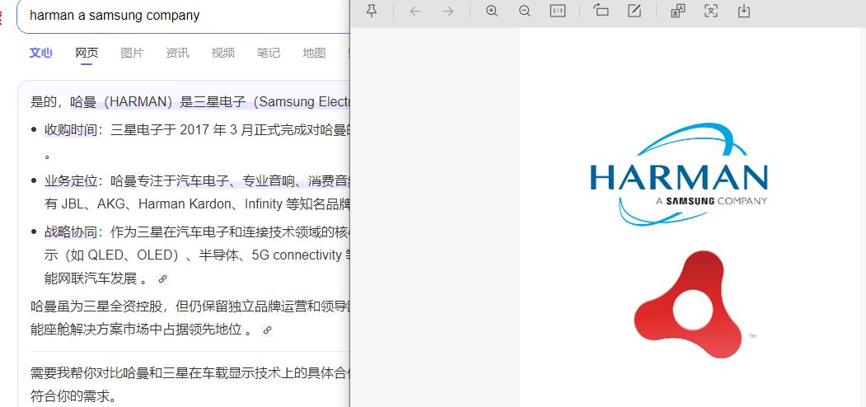The image size is (866, 407).
Task: Click the HARMAN logo image in viewer
Action: (x=679, y=174)
